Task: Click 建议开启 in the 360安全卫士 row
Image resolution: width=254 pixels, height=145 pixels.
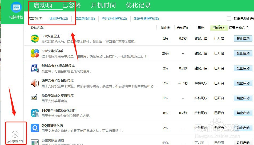Action: 201,39
